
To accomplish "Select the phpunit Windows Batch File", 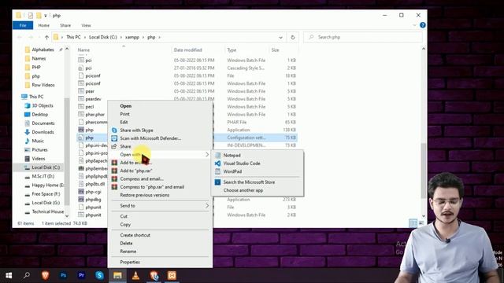I will point(93,215).
